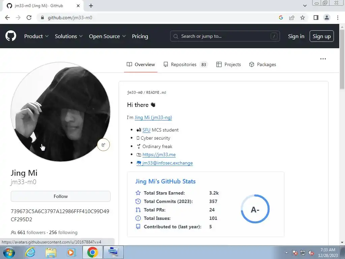Click the muted volume tray icon
Viewport: 345px width, 259px height.
click(311, 253)
